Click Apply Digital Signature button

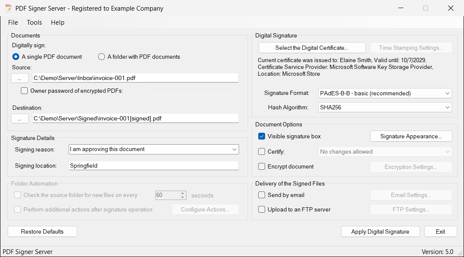click(x=380, y=231)
